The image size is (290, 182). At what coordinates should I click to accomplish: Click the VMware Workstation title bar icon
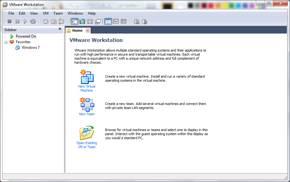[5, 5]
